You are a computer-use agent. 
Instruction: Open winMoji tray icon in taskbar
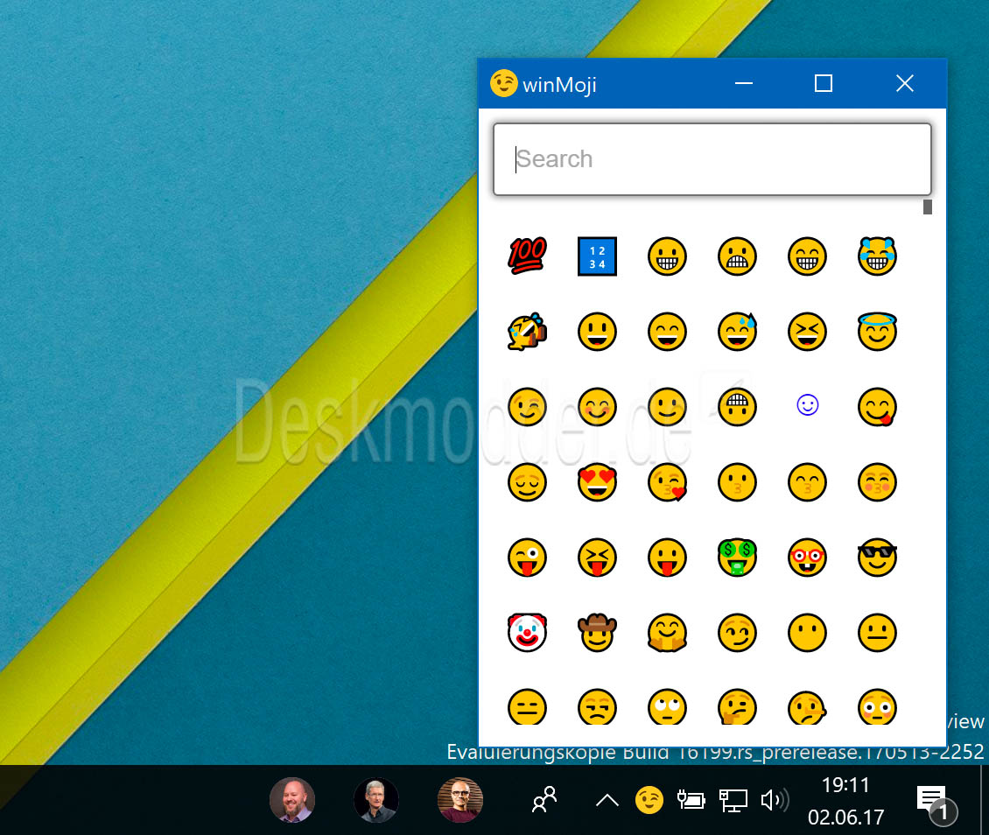point(649,800)
